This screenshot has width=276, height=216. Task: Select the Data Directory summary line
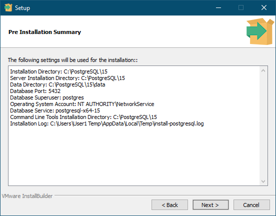[x=57, y=84]
